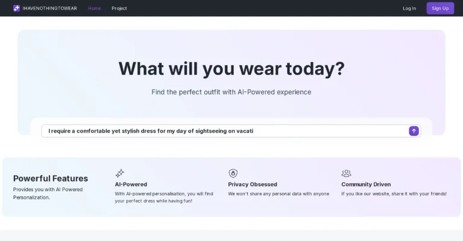The width and height of the screenshot is (463, 241).
Task: Focus the outfit description input field
Action: 223,131
